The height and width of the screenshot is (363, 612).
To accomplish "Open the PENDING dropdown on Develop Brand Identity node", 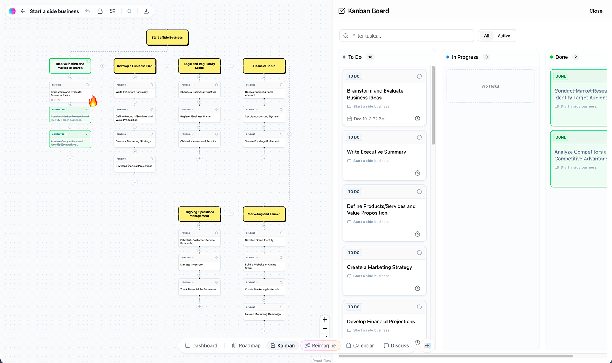I will [x=251, y=233].
